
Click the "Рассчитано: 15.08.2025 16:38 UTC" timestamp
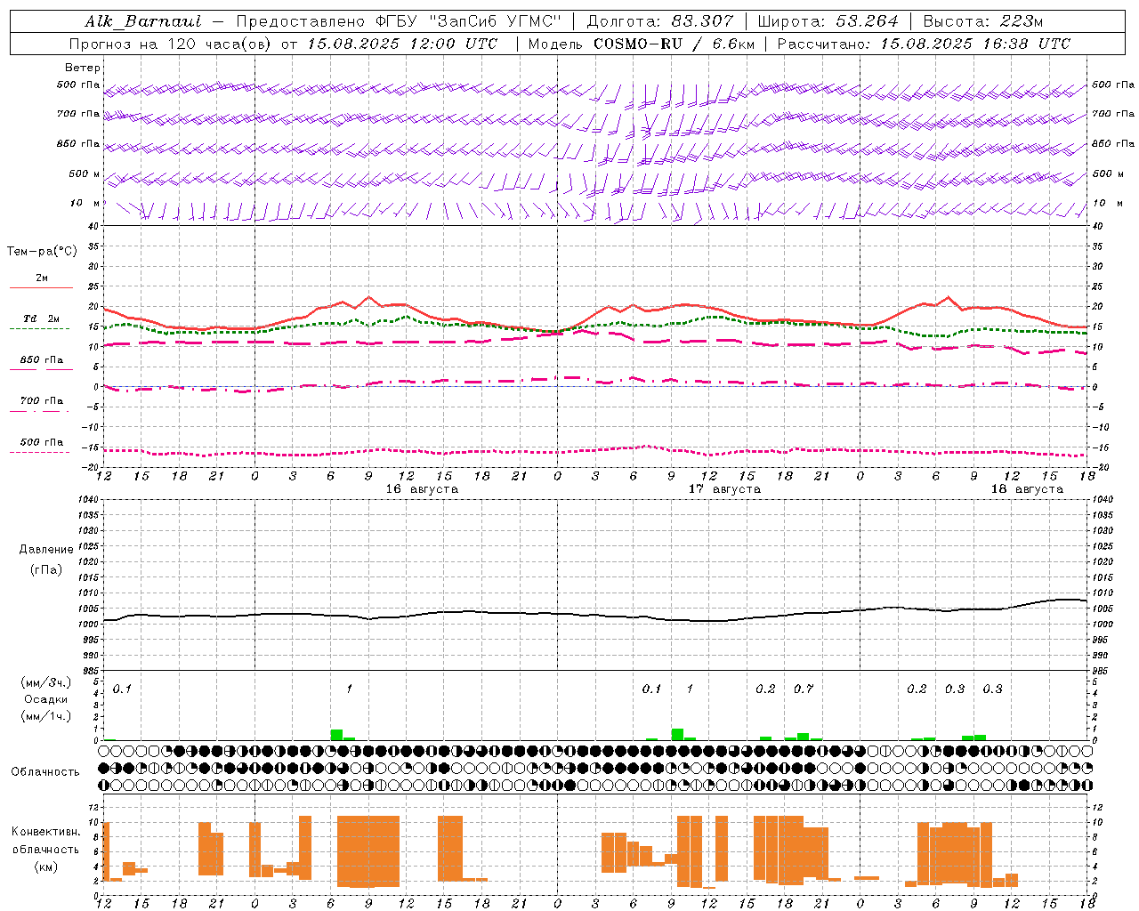(x=924, y=44)
